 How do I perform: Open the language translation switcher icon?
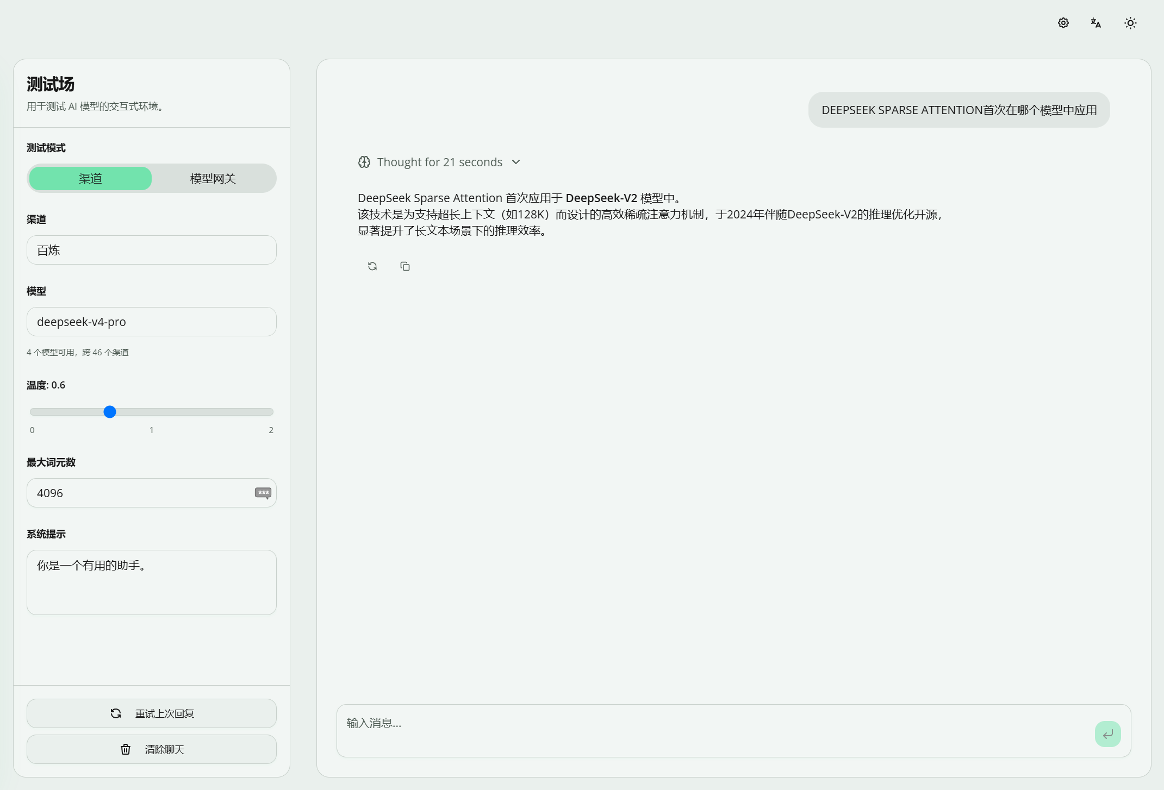(x=1096, y=23)
